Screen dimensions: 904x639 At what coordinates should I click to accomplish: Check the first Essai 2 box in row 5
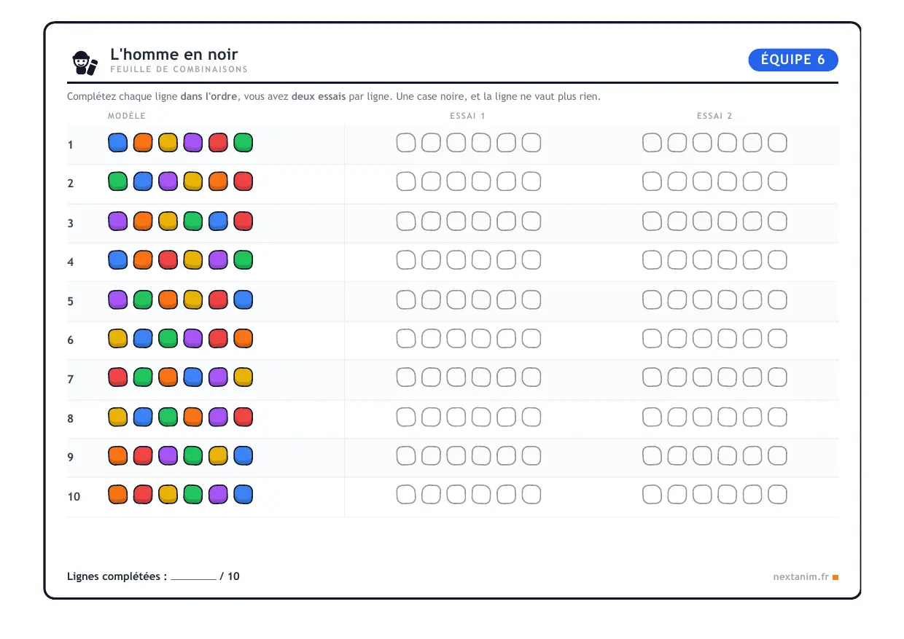(652, 299)
